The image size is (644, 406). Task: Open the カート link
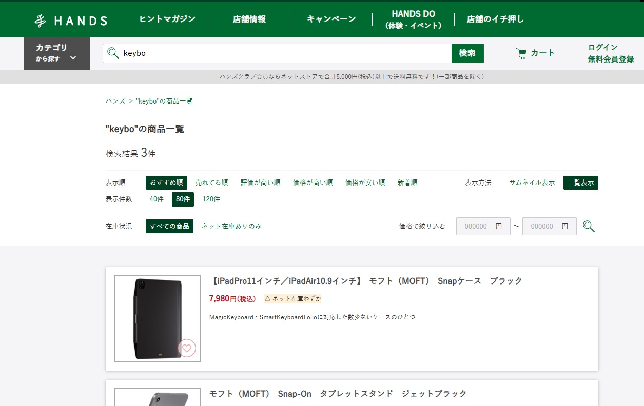pos(543,53)
